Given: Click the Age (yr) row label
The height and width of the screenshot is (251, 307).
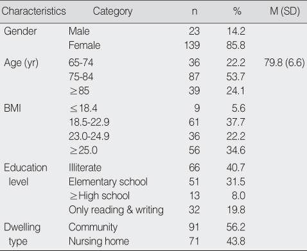Looking at the screenshot, I should tap(21, 63).
